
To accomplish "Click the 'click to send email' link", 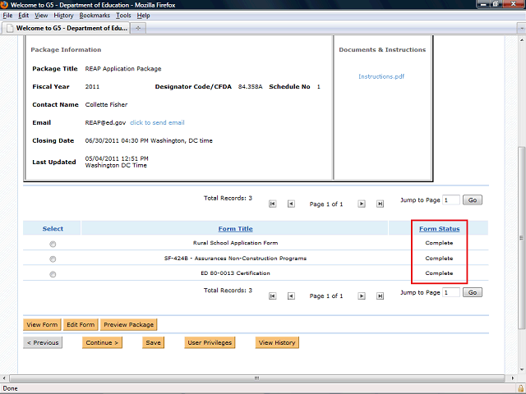I will pos(157,122).
